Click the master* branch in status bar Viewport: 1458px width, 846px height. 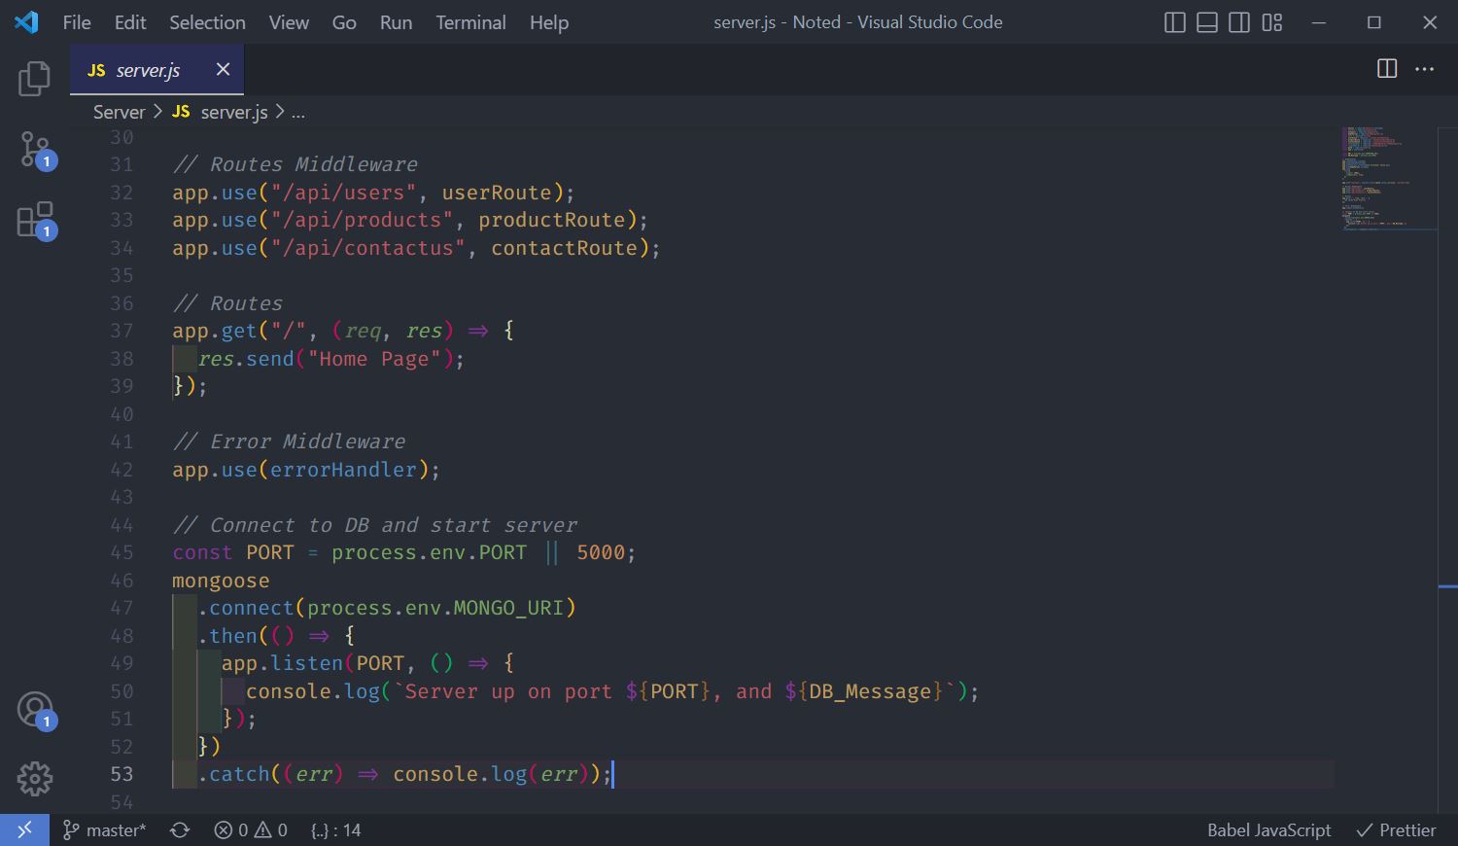click(105, 829)
